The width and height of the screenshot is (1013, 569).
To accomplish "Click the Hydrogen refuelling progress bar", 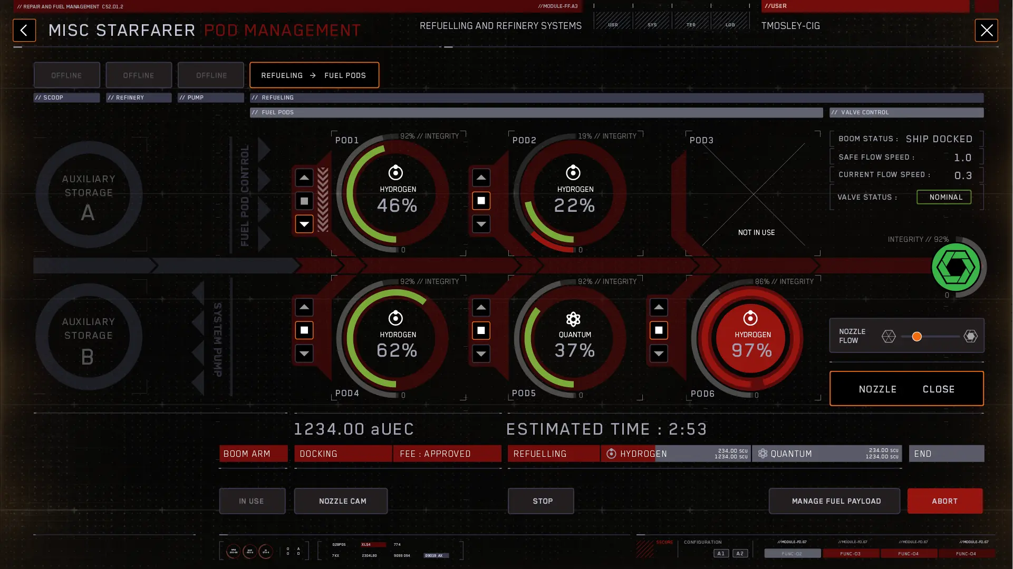I will tap(676, 454).
